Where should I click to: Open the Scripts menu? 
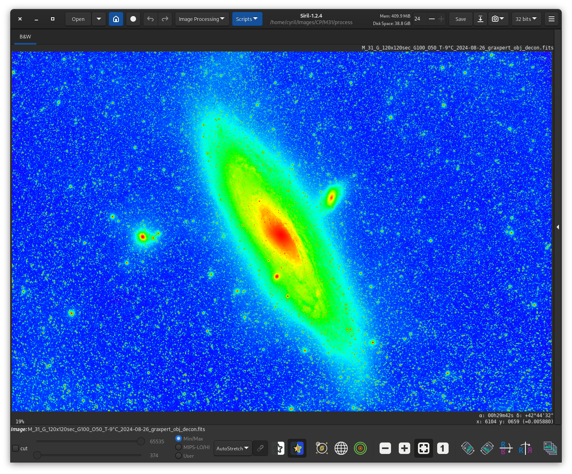click(247, 19)
